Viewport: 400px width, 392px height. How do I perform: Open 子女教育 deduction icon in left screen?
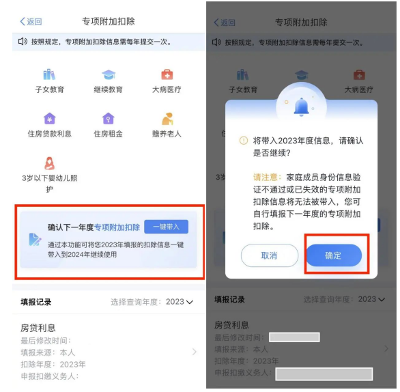pos(49,74)
